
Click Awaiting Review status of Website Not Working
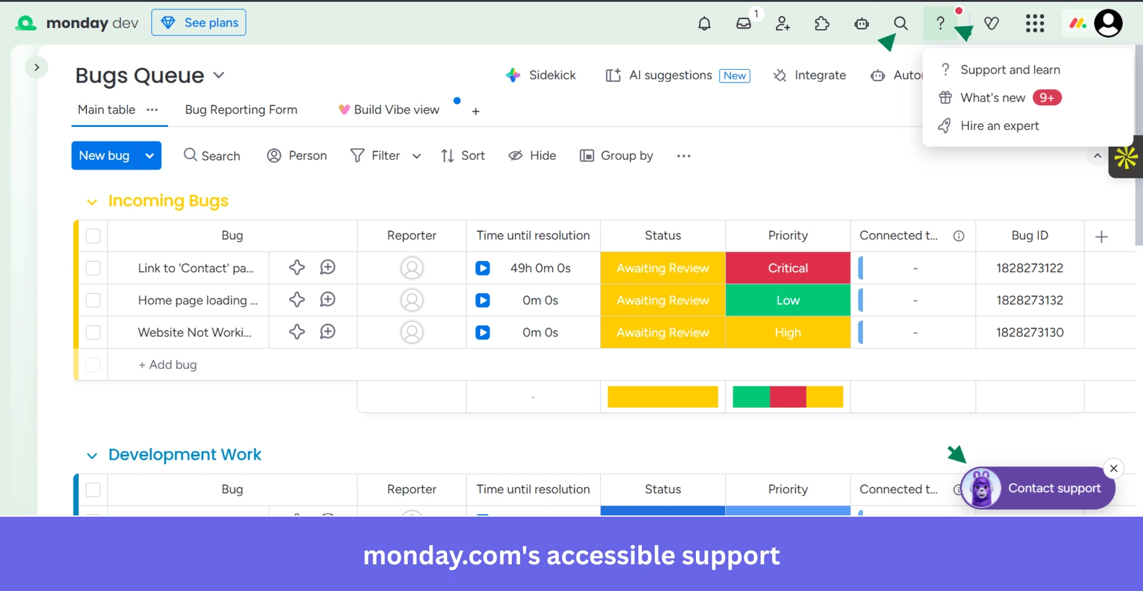[663, 333]
